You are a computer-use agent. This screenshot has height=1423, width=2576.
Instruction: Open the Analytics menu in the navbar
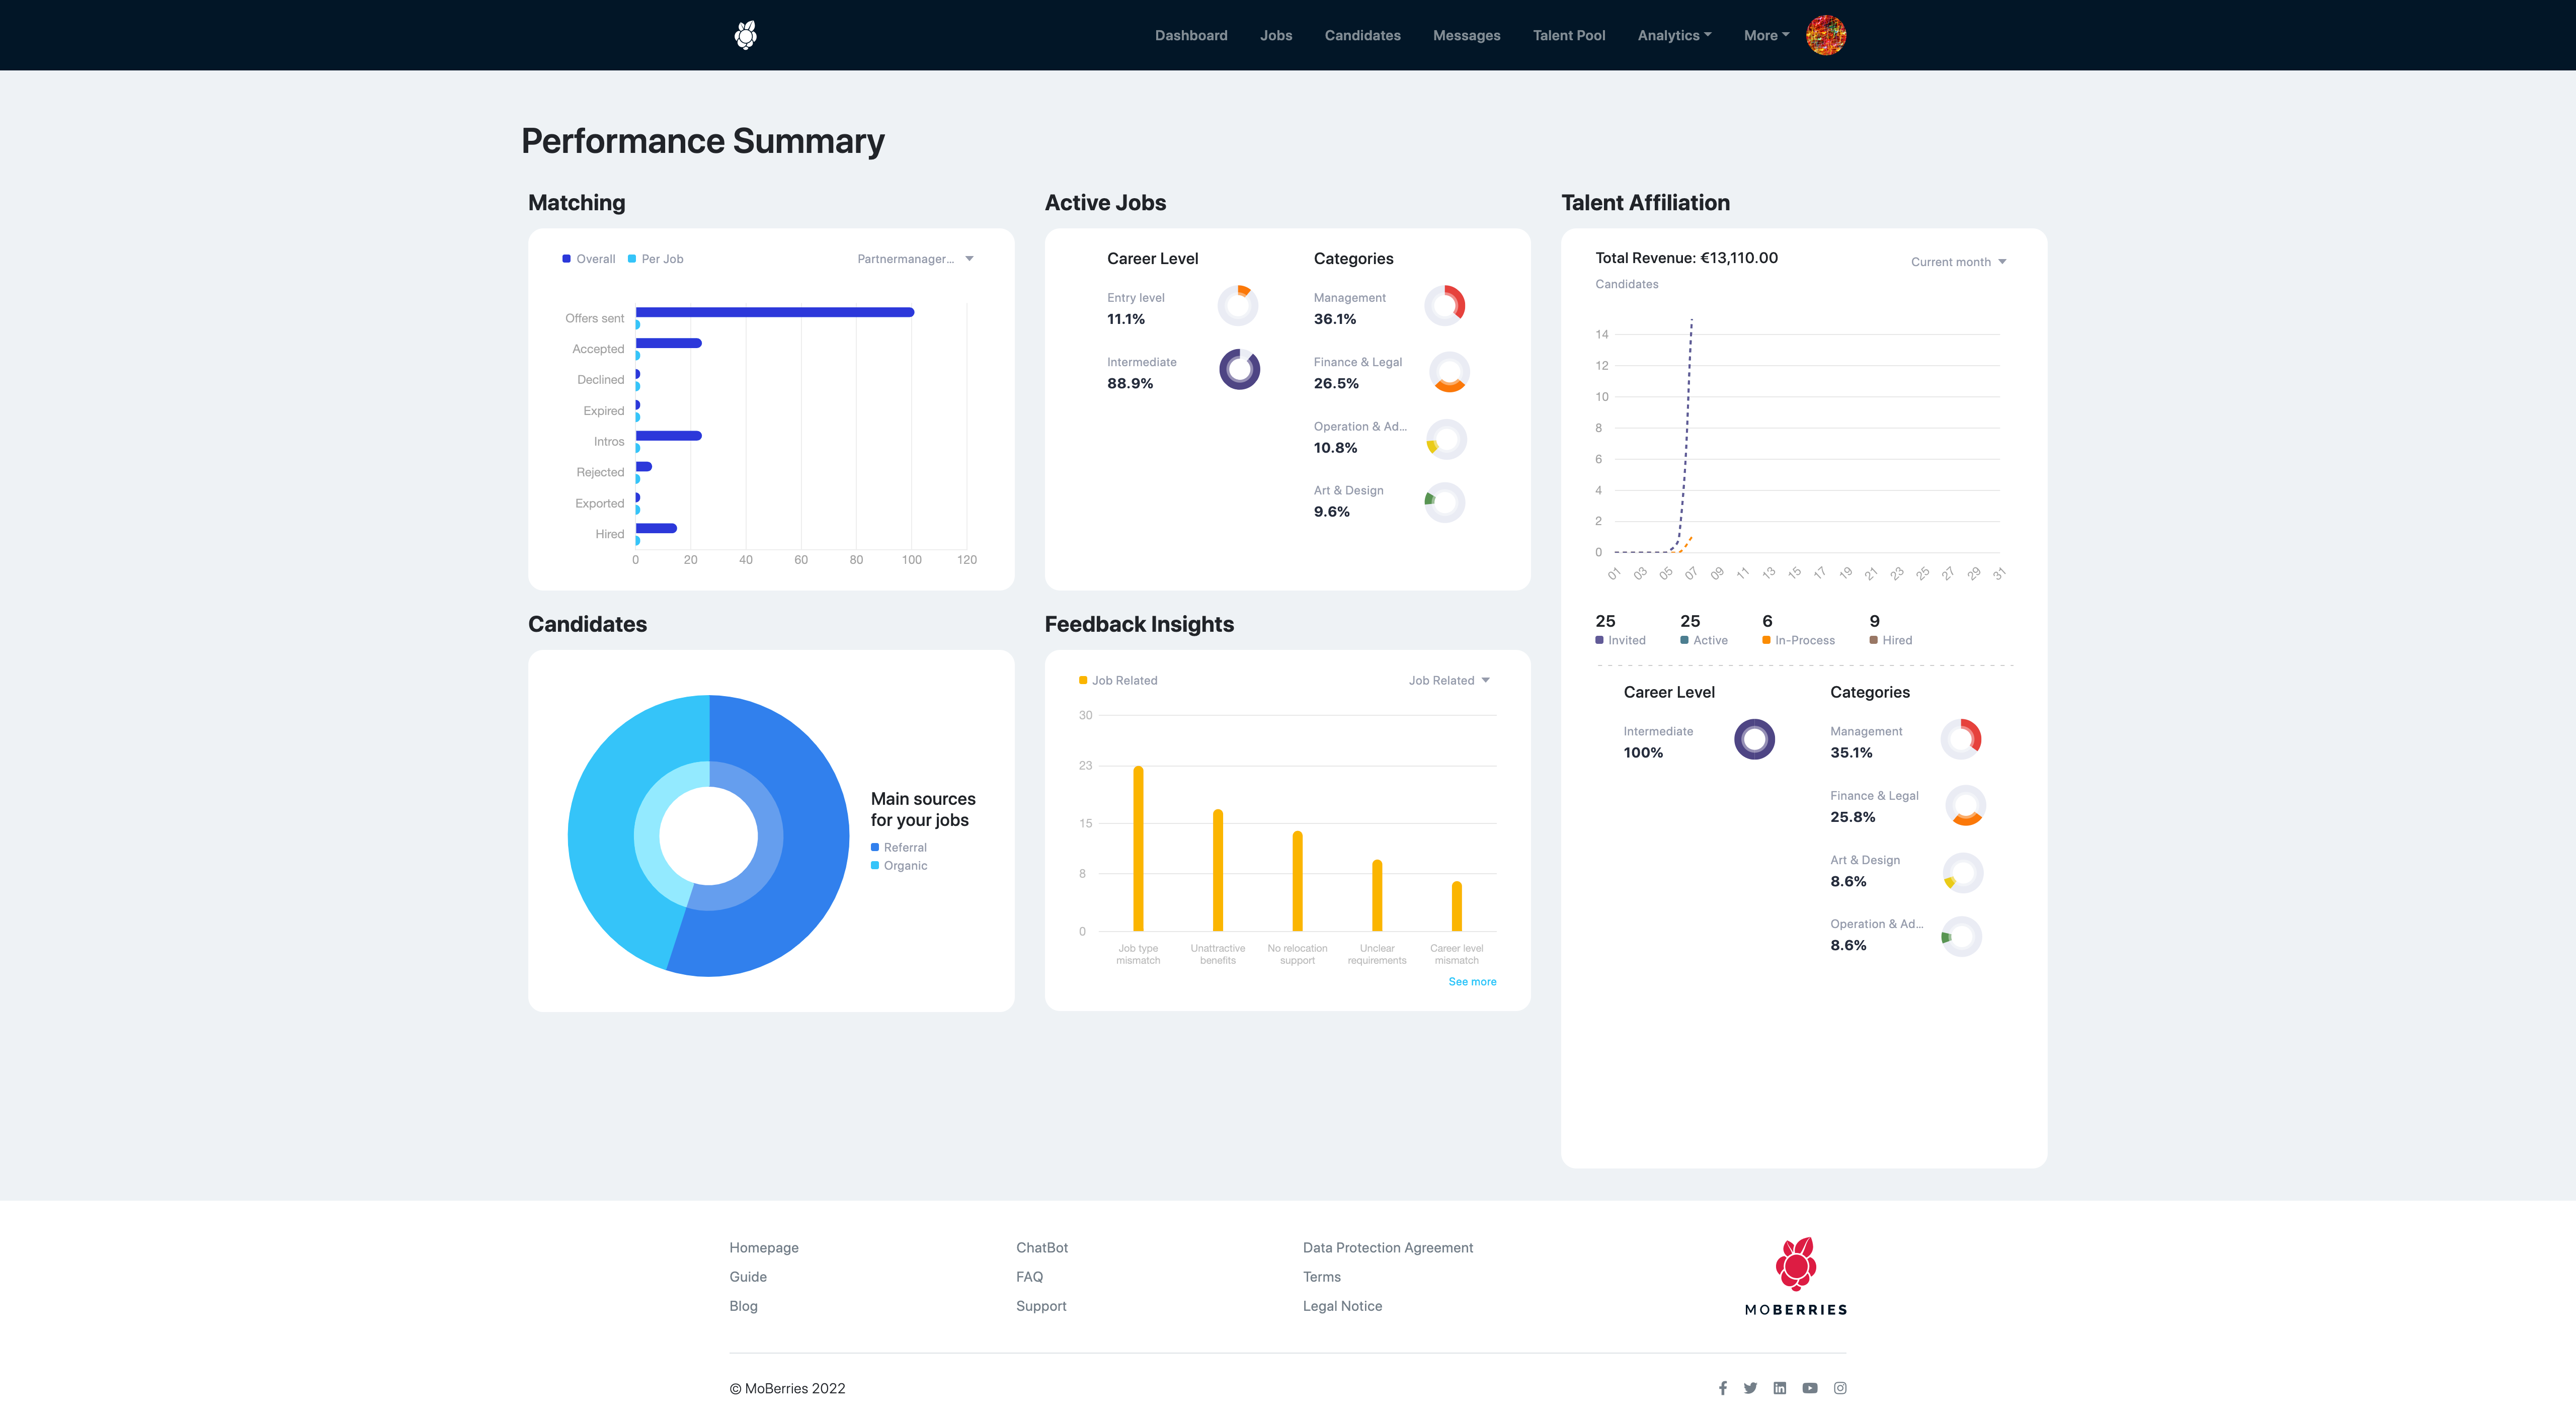pos(1673,35)
